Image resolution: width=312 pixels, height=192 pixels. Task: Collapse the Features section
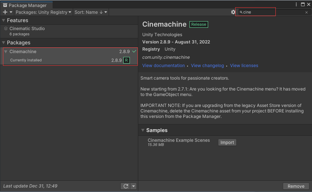(x=4, y=20)
